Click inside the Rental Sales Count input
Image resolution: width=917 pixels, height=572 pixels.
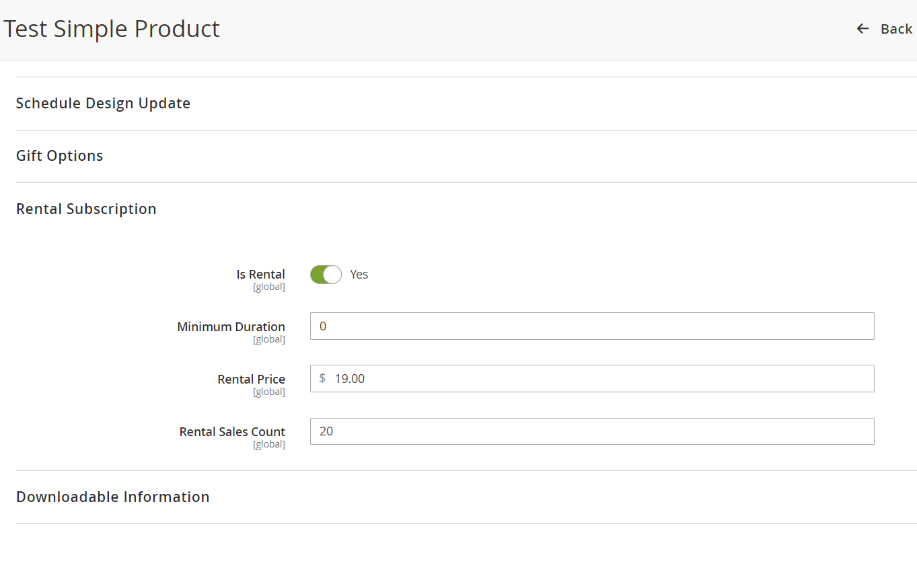coord(592,431)
